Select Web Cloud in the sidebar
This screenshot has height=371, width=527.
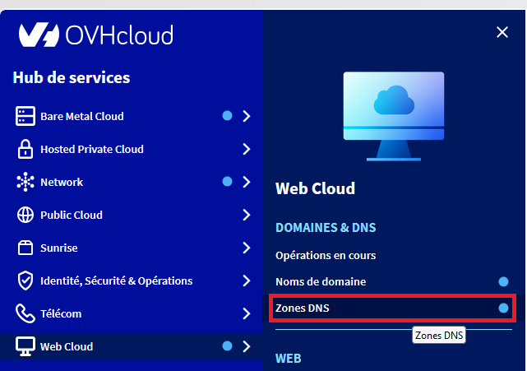click(131, 346)
